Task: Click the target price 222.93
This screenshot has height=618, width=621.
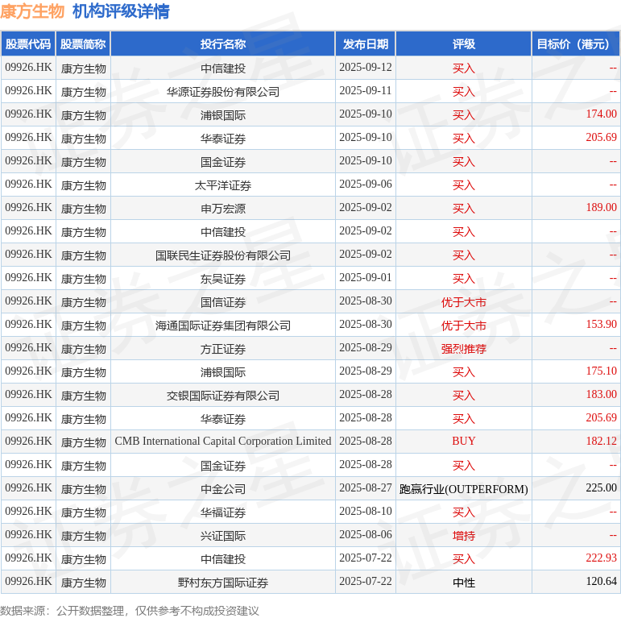Action: pyautogui.click(x=601, y=558)
